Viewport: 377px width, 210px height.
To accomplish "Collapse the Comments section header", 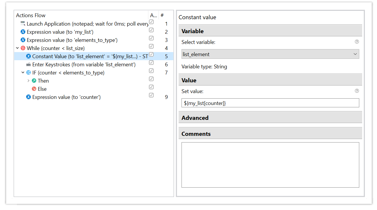I will point(270,134).
